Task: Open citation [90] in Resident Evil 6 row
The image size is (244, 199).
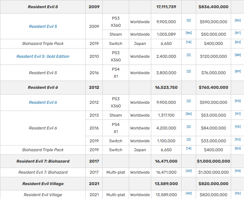Action: (x=238, y=101)
